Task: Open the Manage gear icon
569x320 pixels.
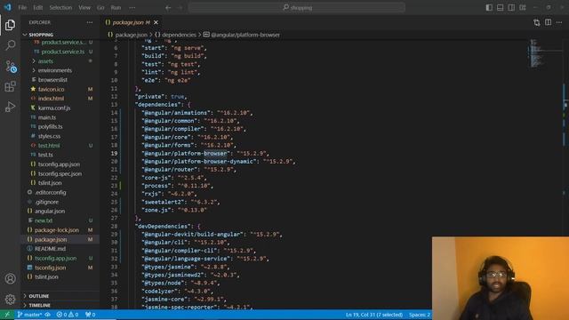Action: (x=10, y=299)
